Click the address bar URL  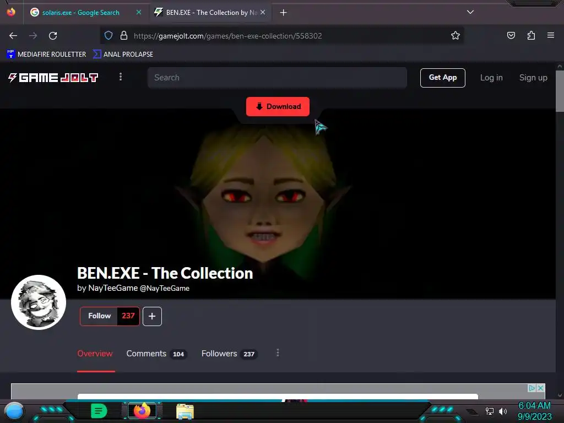tap(227, 36)
